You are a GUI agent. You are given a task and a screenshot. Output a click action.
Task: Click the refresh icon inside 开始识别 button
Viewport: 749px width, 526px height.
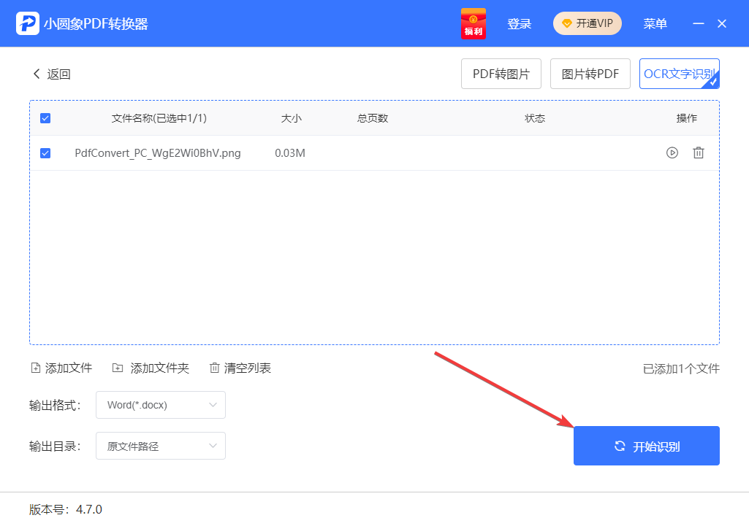click(620, 445)
